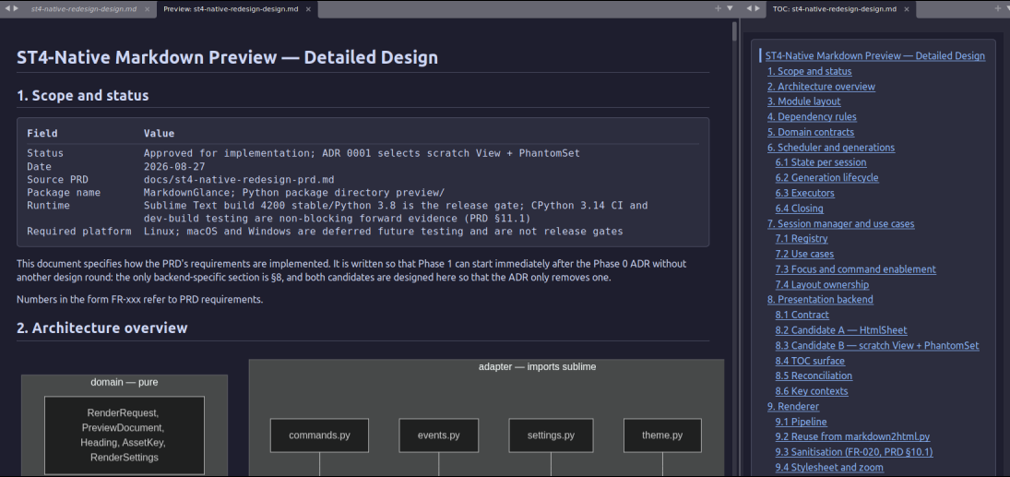Viewport: 1010px width, 477px height.
Task: Jump to 6.1 State per session
Action: (x=821, y=162)
